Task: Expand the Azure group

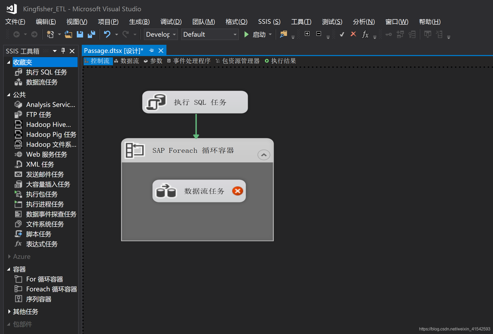Action: (9, 256)
